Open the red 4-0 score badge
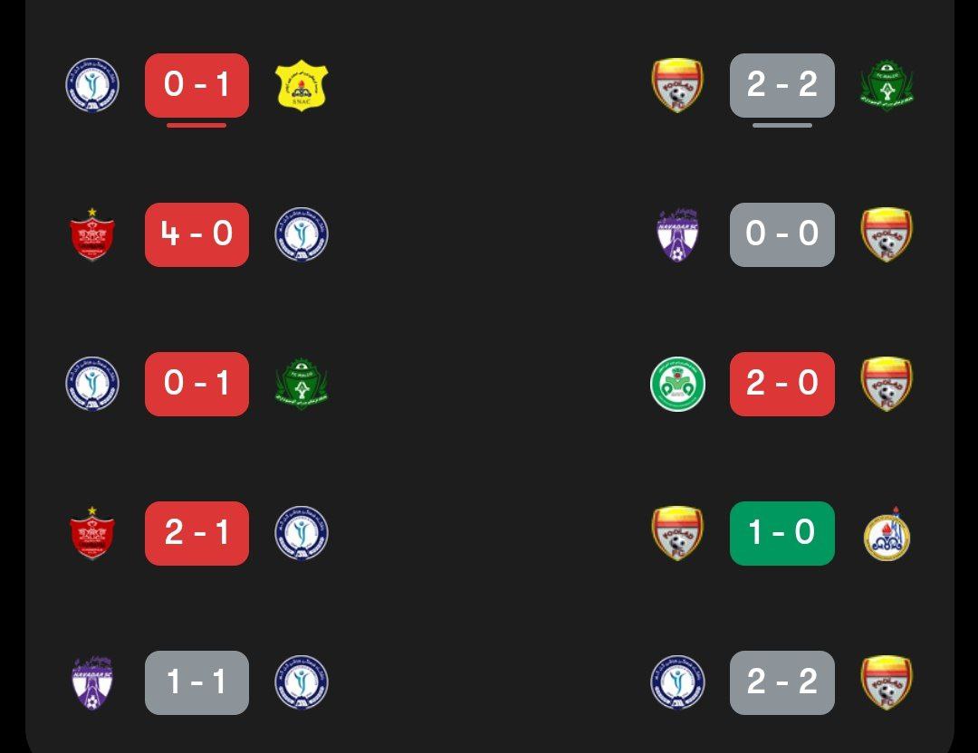 click(x=197, y=234)
